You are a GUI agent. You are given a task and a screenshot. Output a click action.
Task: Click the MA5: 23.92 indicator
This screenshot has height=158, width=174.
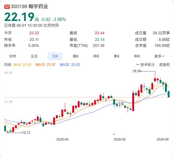22,65
